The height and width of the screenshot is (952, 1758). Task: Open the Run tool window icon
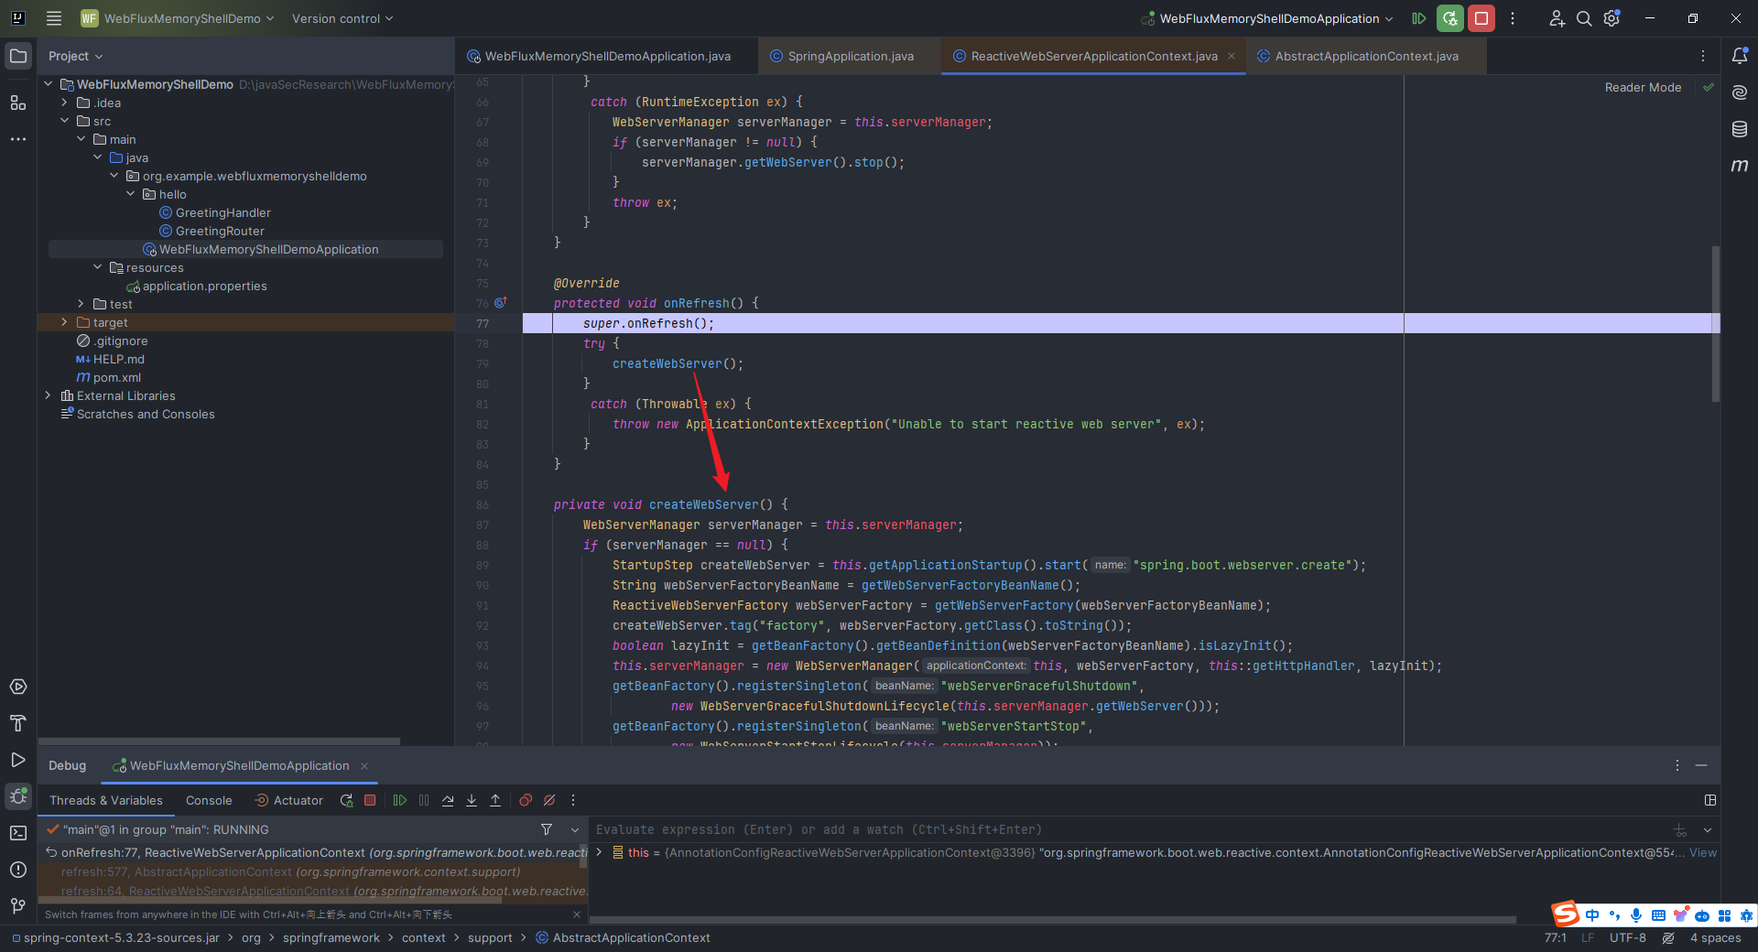tap(18, 760)
